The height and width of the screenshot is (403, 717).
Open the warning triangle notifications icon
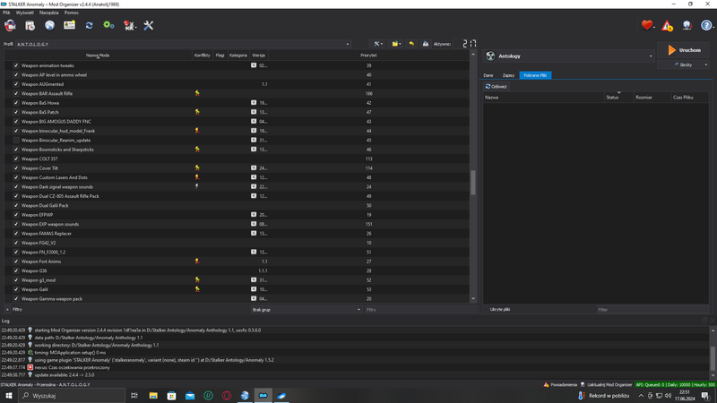click(667, 25)
